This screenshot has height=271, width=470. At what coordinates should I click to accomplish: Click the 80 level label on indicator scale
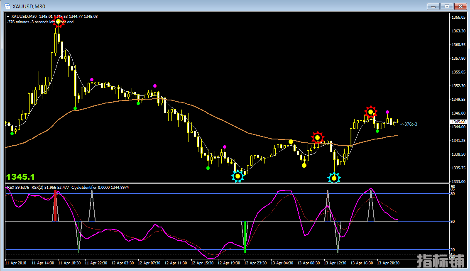pyautogui.click(x=454, y=193)
